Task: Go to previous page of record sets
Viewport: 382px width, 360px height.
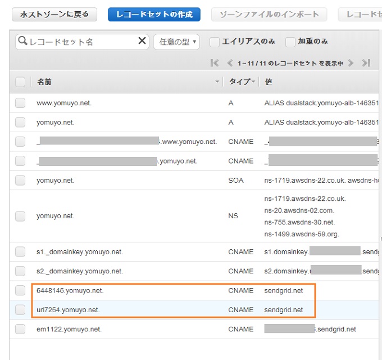Action: tap(230, 63)
